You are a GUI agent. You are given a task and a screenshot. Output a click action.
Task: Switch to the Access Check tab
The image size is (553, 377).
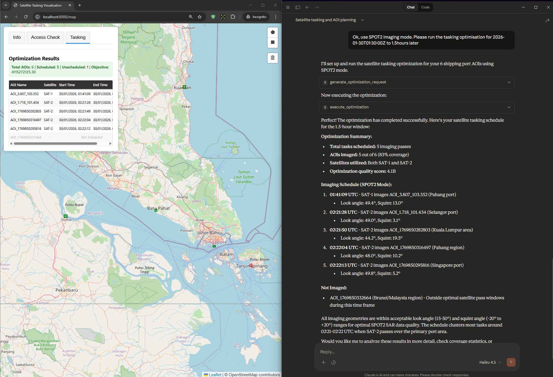(45, 37)
